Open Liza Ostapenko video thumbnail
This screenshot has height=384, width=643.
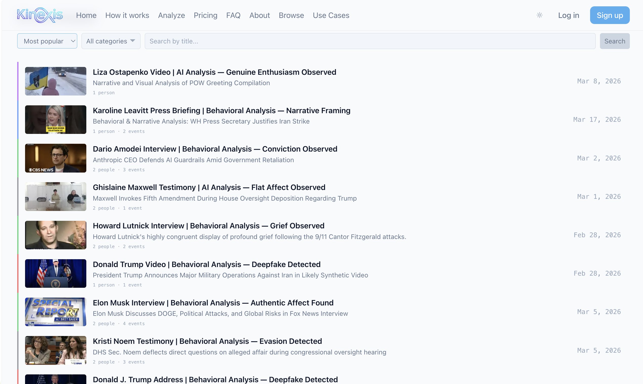55,81
